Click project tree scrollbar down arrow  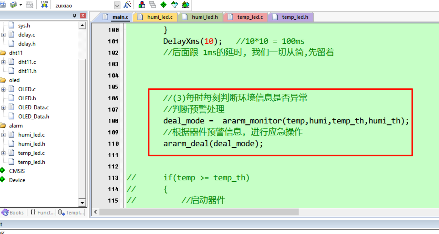point(82,203)
